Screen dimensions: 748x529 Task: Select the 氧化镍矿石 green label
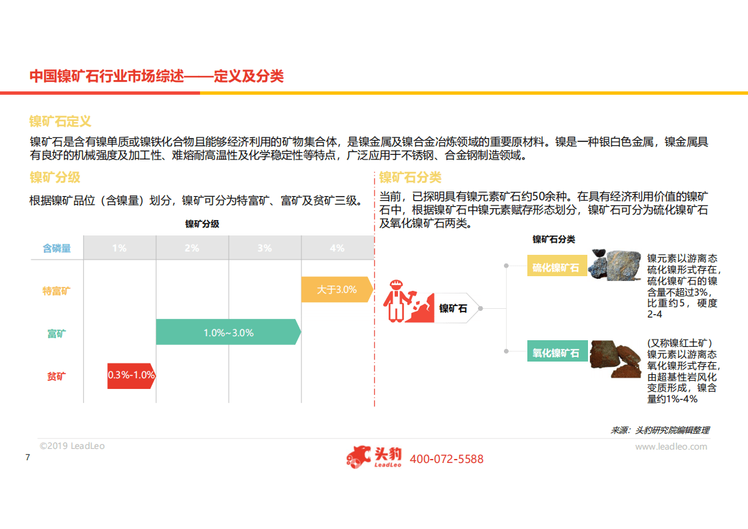coord(557,350)
